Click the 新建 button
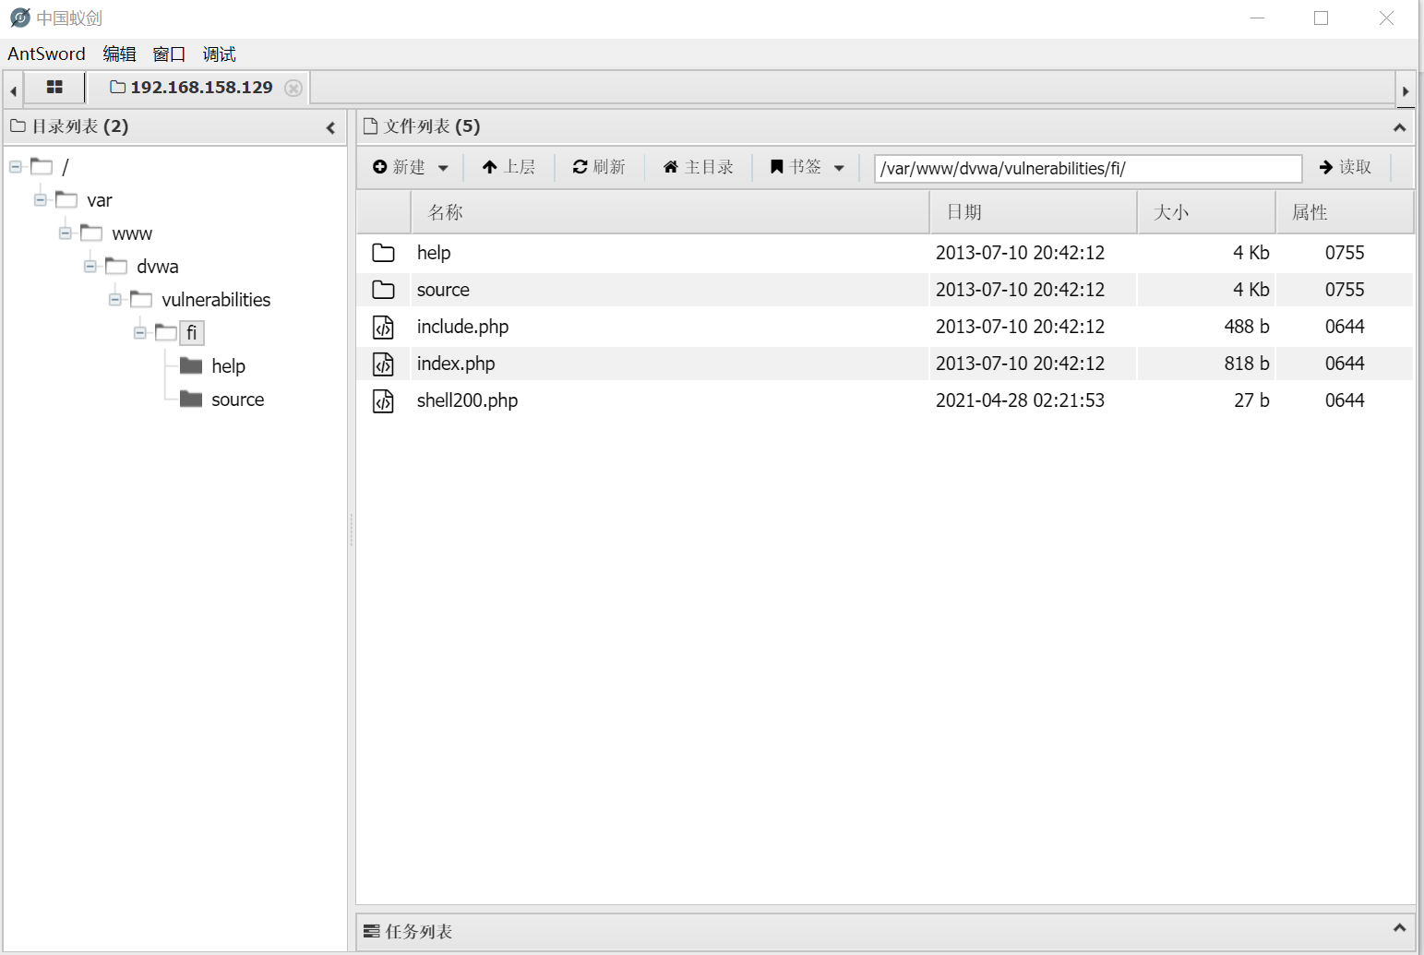Screen dimensions: 1424x955 tap(399, 167)
